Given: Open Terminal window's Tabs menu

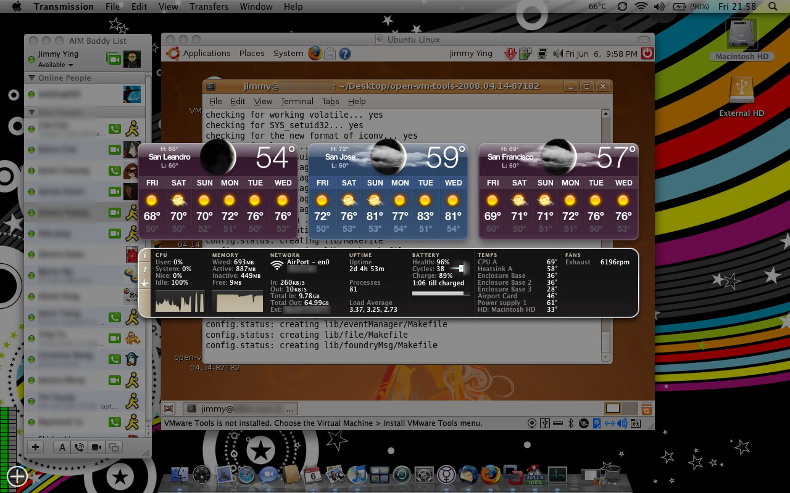Looking at the screenshot, I should [x=330, y=101].
